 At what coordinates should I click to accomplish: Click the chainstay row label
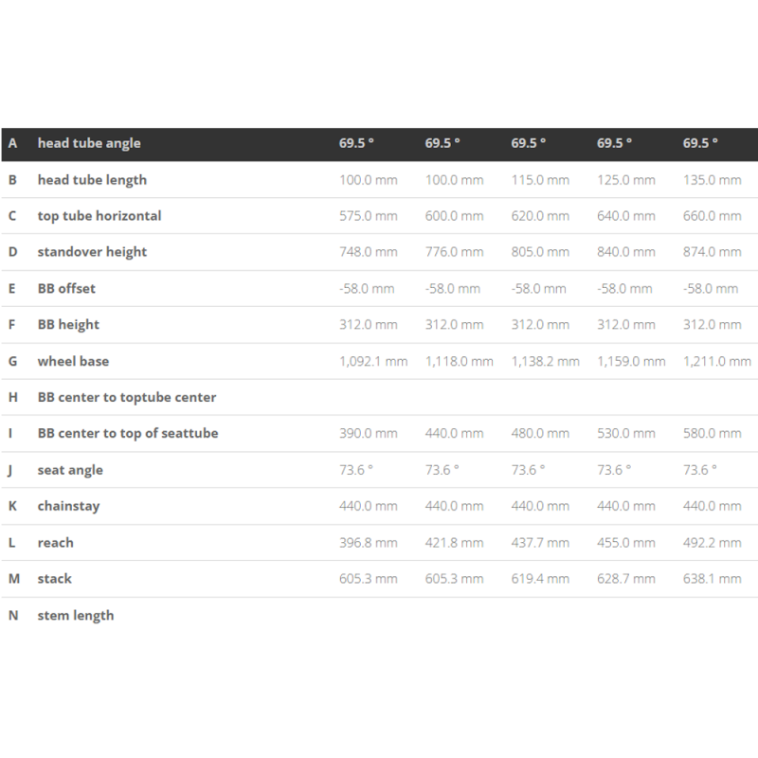(68, 506)
